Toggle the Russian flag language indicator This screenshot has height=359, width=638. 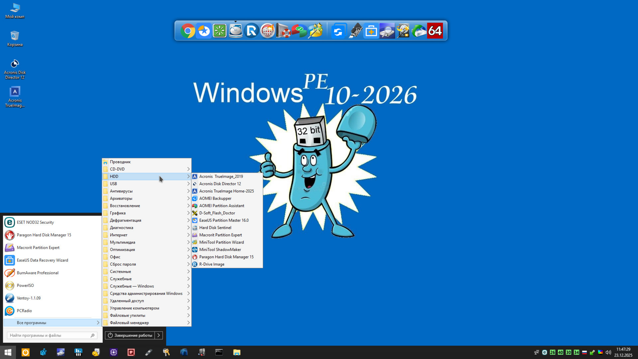584,352
